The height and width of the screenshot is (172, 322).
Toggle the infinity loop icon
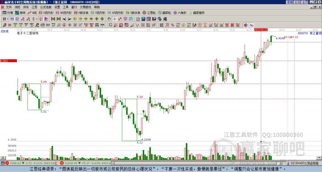click(x=252, y=25)
